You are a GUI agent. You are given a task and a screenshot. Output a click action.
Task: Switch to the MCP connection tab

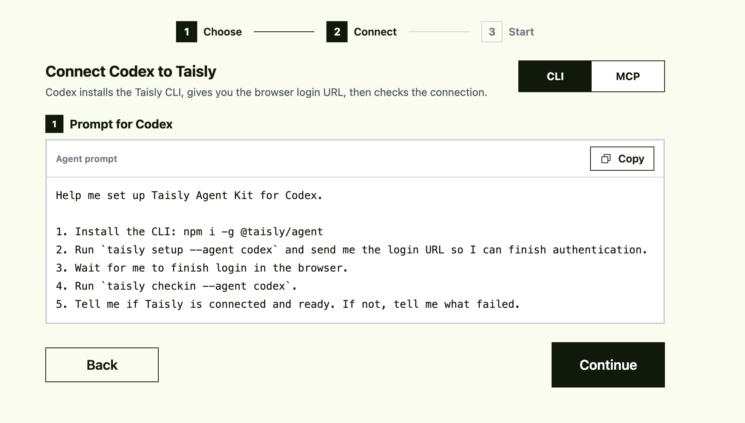coord(628,76)
